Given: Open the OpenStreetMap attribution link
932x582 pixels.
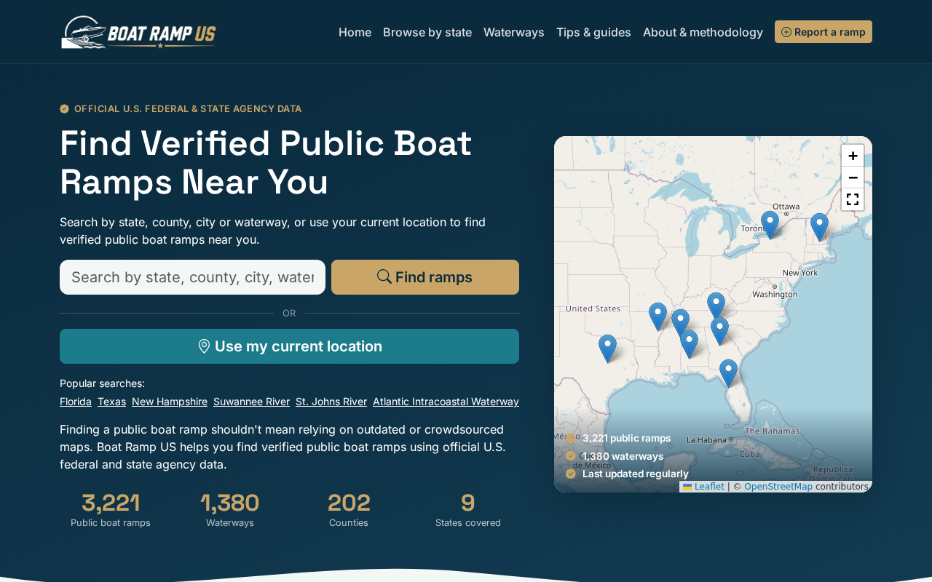Looking at the screenshot, I should point(778,487).
